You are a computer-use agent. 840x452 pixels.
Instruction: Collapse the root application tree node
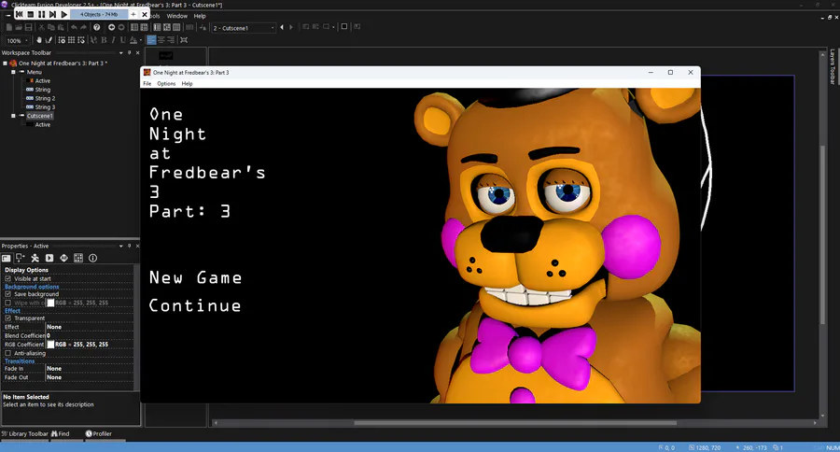5,64
